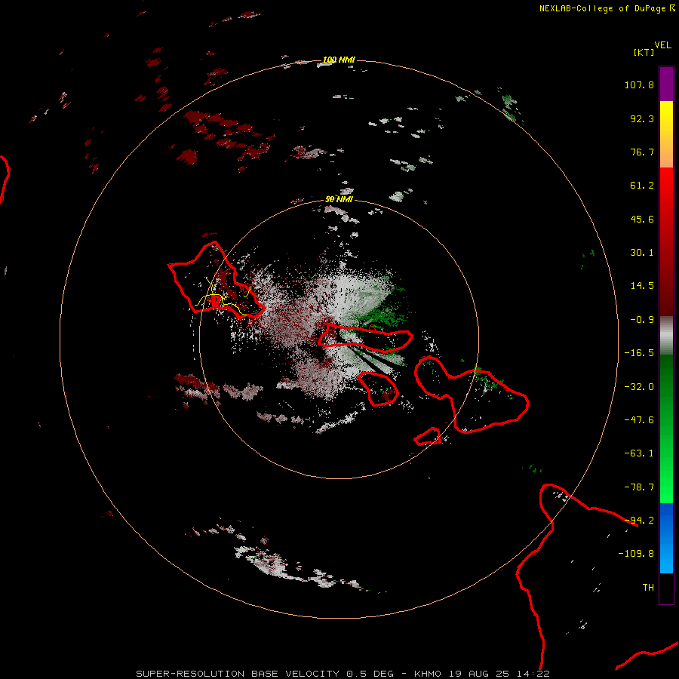Click the 107.8 velocity scale value
This screenshot has height=679, width=679.
point(639,84)
